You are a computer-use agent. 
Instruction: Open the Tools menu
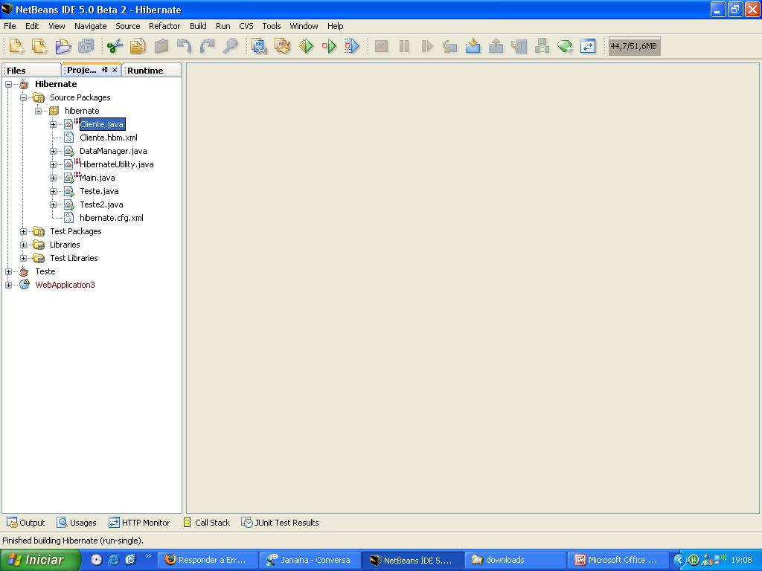coord(271,26)
